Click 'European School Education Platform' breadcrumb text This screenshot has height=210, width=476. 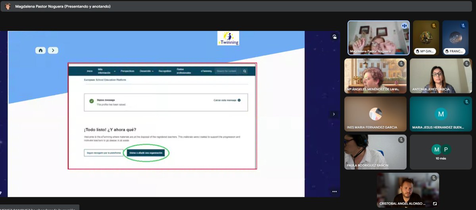coord(105,80)
